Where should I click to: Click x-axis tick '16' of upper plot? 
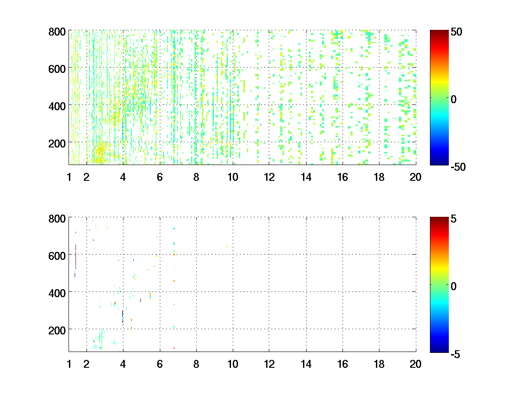[x=343, y=177]
